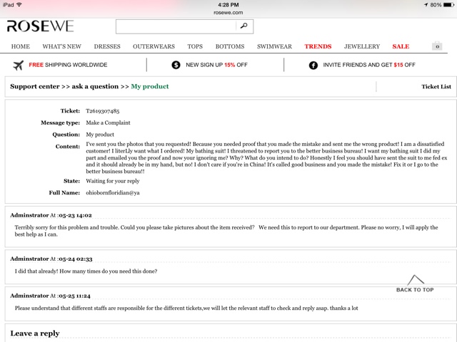The width and height of the screenshot is (457, 342).
Task: Click the airplane free shipping icon
Action: point(18,65)
